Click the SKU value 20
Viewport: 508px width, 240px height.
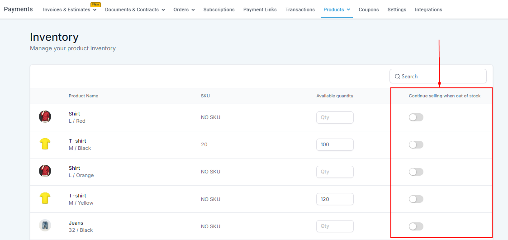pos(204,144)
